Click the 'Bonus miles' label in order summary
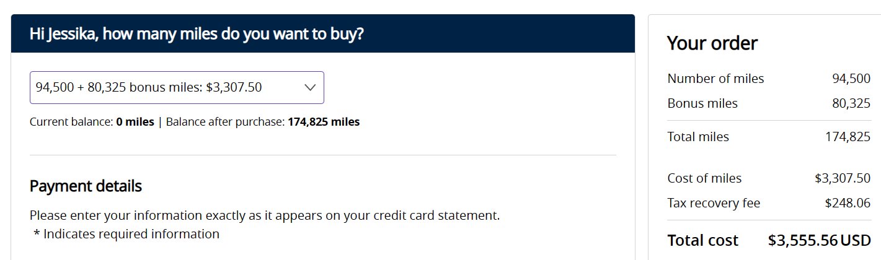Viewport: 881px width, 260px height. pyautogui.click(x=702, y=103)
